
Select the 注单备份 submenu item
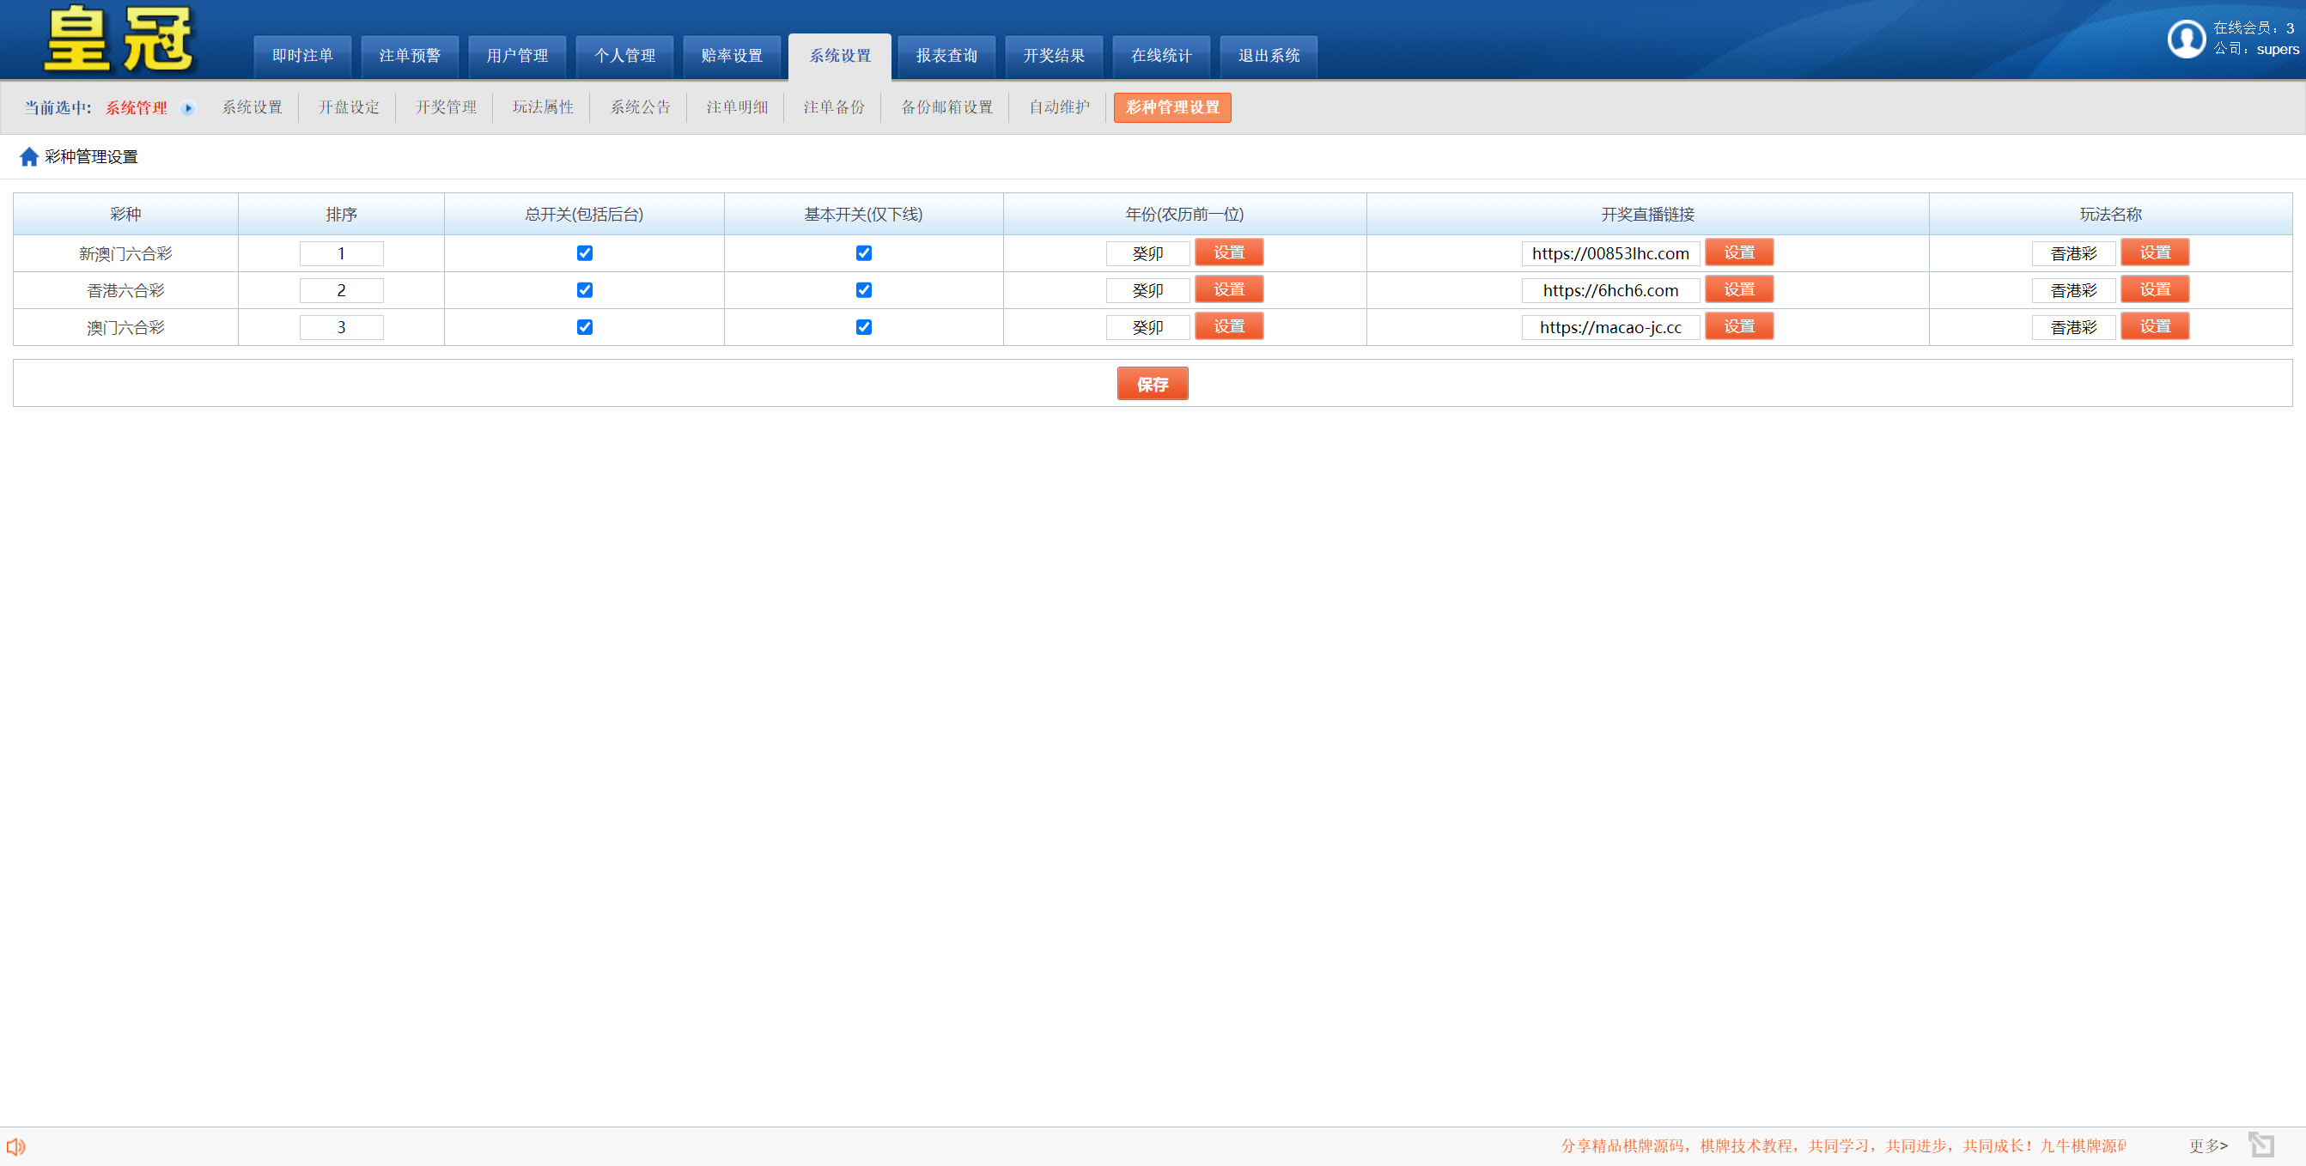pyautogui.click(x=833, y=107)
